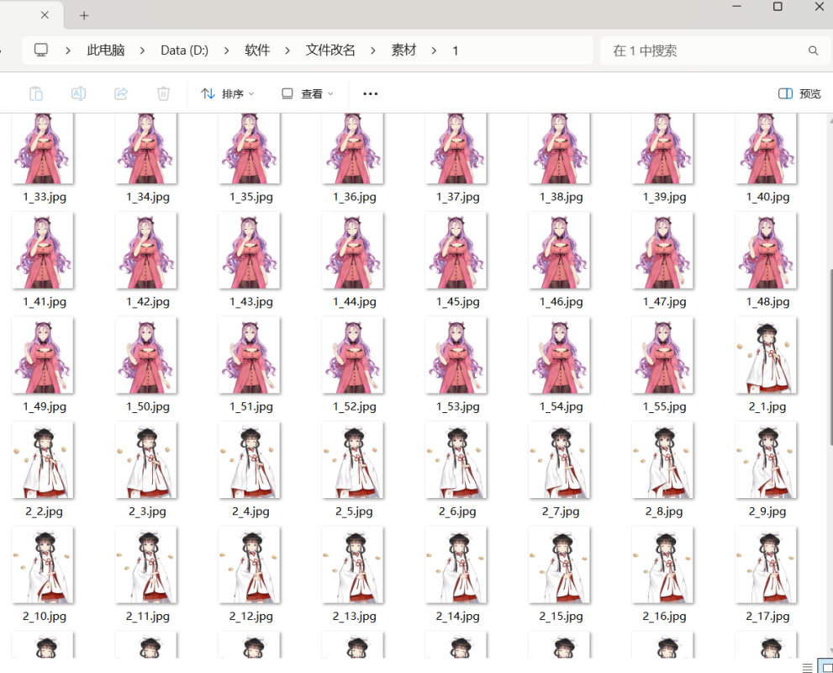Navigate to 文件改名 breadcrumb folder
This screenshot has height=673, width=833.
(x=330, y=50)
